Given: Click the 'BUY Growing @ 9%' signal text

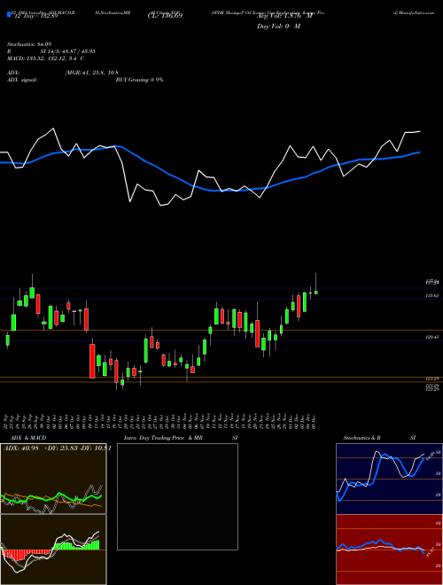Looking at the screenshot, I should (x=139, y=80).
